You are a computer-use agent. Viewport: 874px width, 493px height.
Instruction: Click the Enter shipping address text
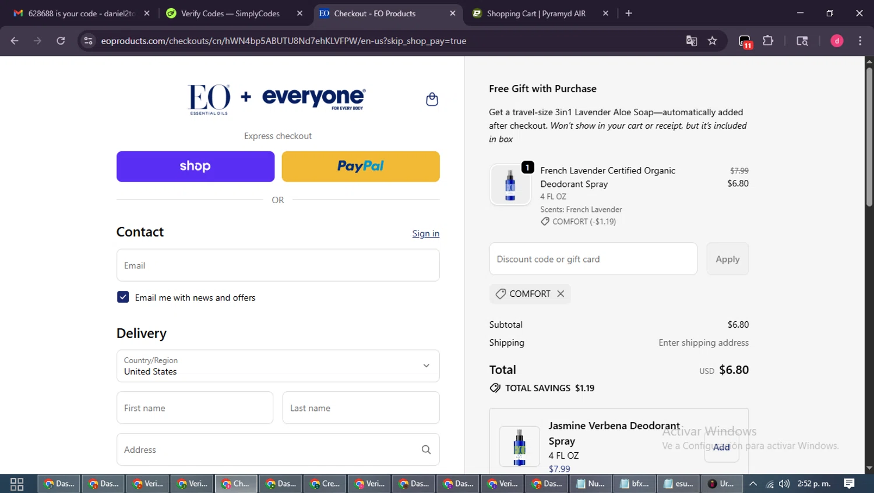pyautogui.click(x=703, y=343)
